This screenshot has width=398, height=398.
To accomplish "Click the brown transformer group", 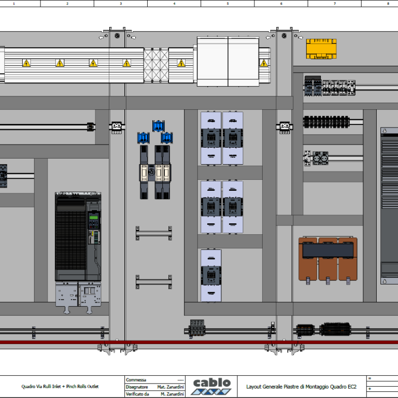I will click(329, 258).
